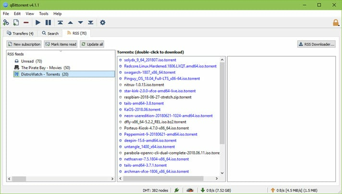Click torrent list horizontal scroll left arrow
The image size is (342, 194).
121,179
